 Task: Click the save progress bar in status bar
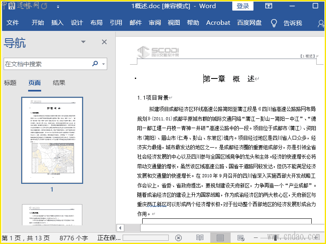(145, 238)
